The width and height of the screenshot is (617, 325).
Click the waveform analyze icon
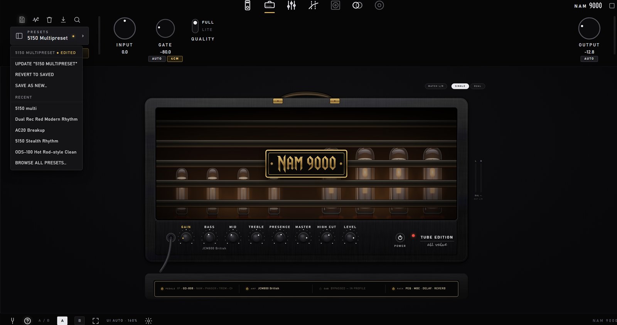[36, 20]
